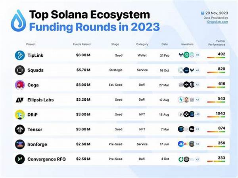This screenshot has height=178, width=238.
Task: Select the Tensor project logo
Action: click(20, 129)
